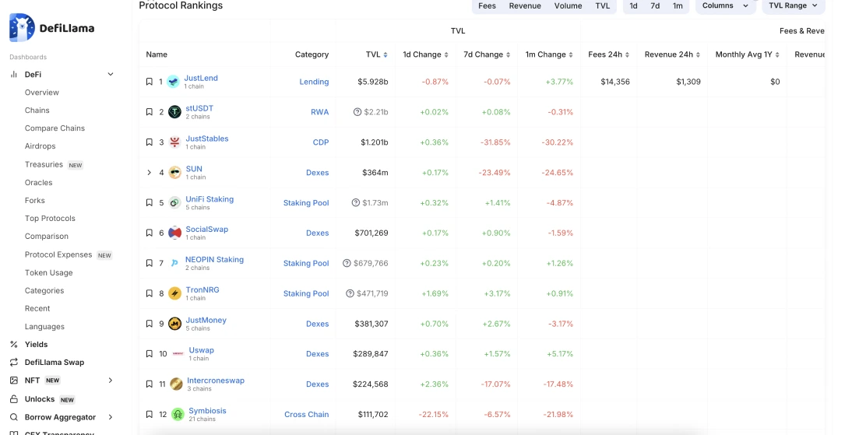Bookmark the TronNRG protocol row
This screenshot has height=435, width=845.
click(x=150, y=293)
